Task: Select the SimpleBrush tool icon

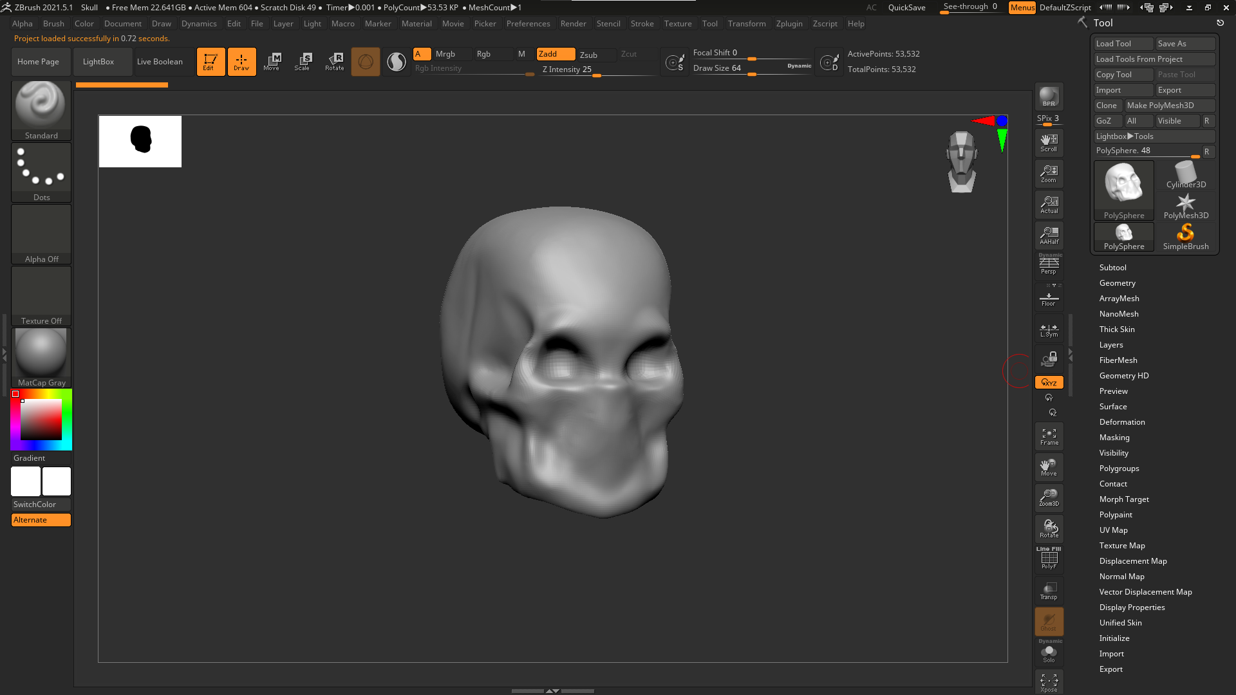Action: [1185, 236]
